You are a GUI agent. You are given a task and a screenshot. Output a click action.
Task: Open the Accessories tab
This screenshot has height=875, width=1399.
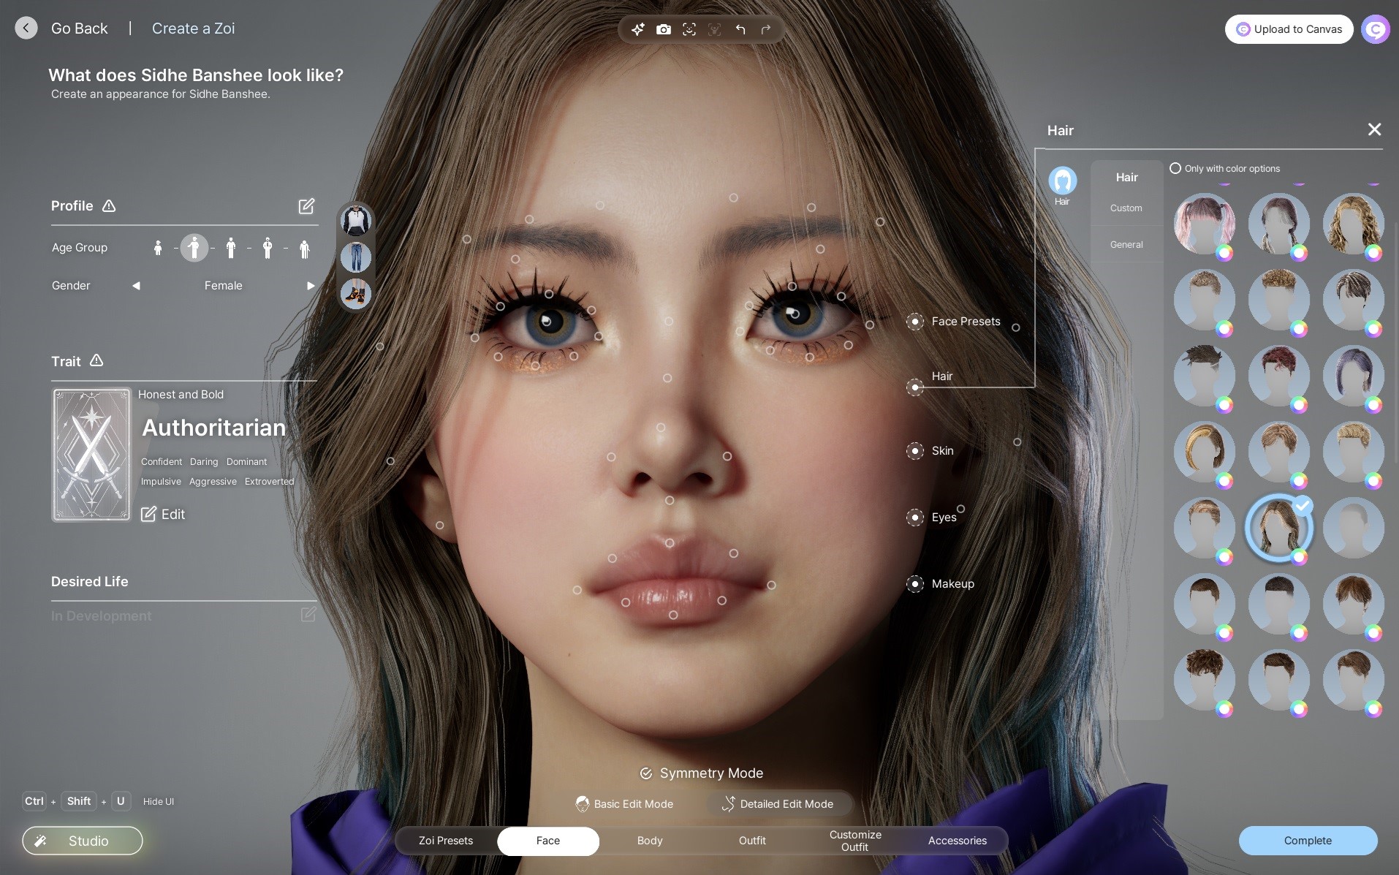click(957, 841)
